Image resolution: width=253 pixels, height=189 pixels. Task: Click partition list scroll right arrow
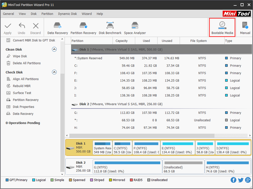coord(250,135)
